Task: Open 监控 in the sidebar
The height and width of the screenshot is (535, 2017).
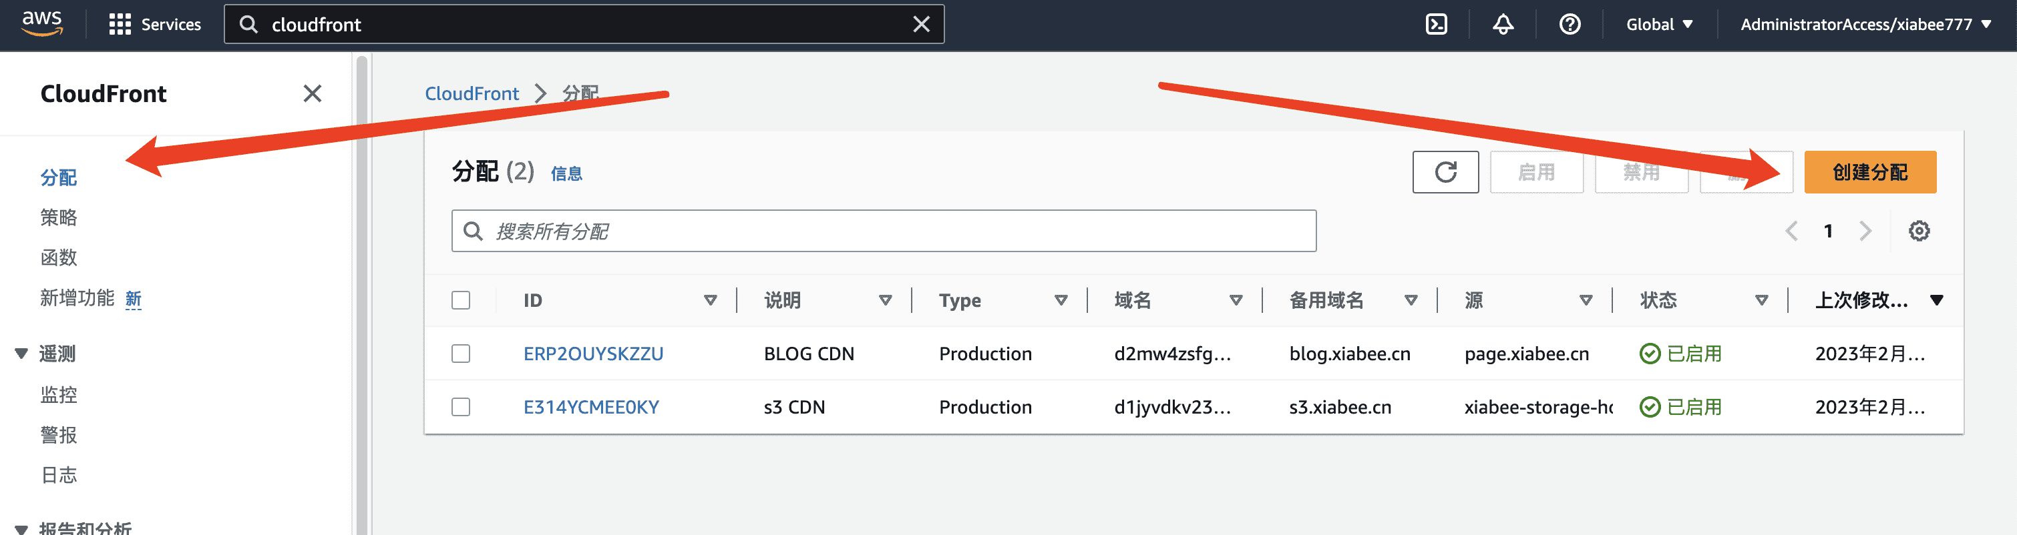Action: tap(59, 394)
